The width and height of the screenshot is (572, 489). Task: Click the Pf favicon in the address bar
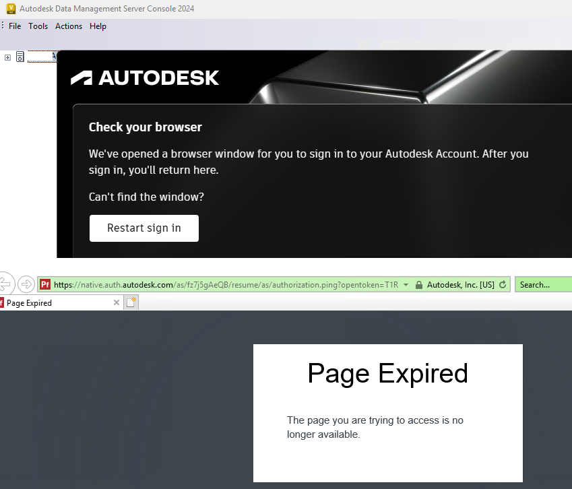[44, 284]
